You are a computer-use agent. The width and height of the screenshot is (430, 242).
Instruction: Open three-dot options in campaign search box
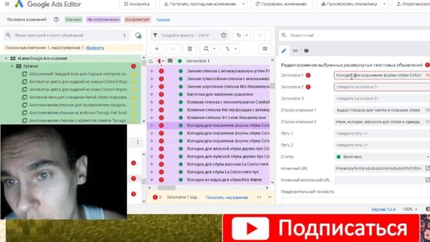pos(124,35)
